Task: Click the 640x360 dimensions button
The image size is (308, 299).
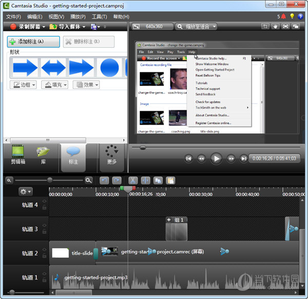Action: (152, 26)
